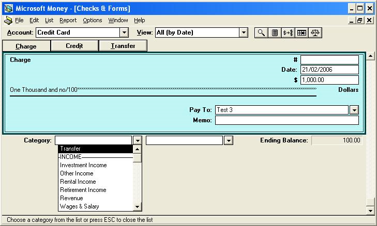Click the Category input field

click(93, 140)
